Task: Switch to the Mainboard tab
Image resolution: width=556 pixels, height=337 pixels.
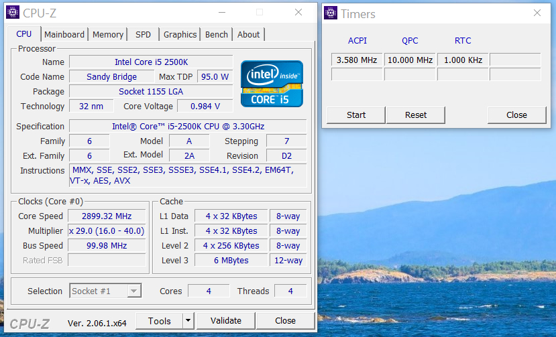Action: (x=64, y=34)
